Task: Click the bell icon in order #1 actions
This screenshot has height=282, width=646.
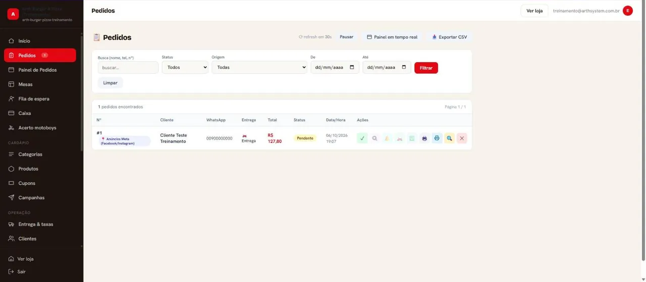Action: point(387,138)
